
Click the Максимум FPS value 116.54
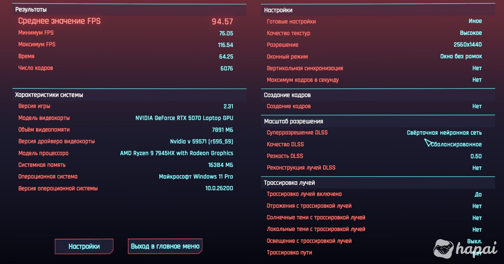coord(225,45)
